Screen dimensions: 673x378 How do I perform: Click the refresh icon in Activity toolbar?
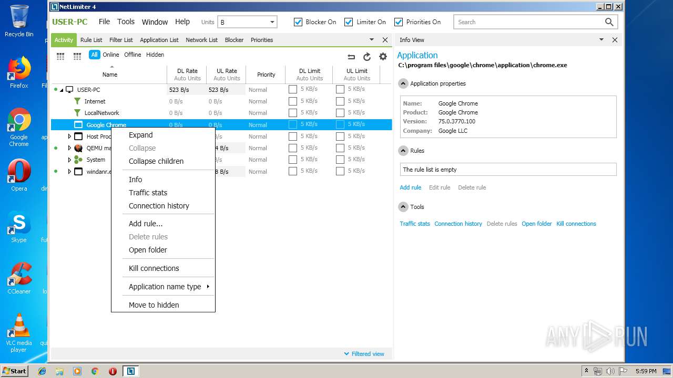point(367,57)
